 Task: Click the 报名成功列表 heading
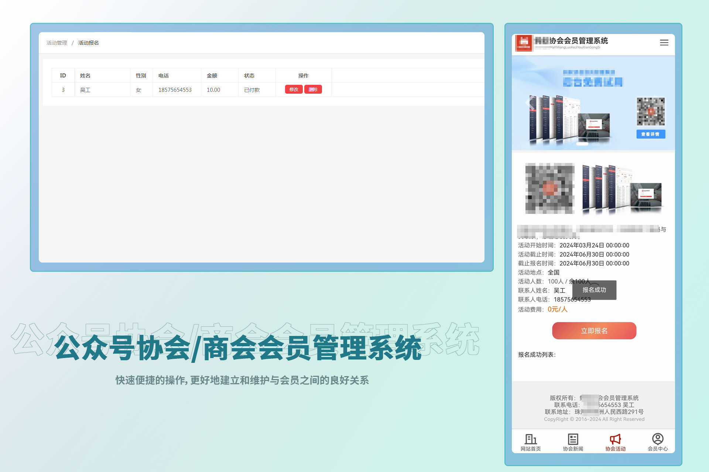[537, 355]
